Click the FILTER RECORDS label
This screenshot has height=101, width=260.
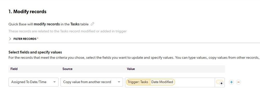click(25, 39)
